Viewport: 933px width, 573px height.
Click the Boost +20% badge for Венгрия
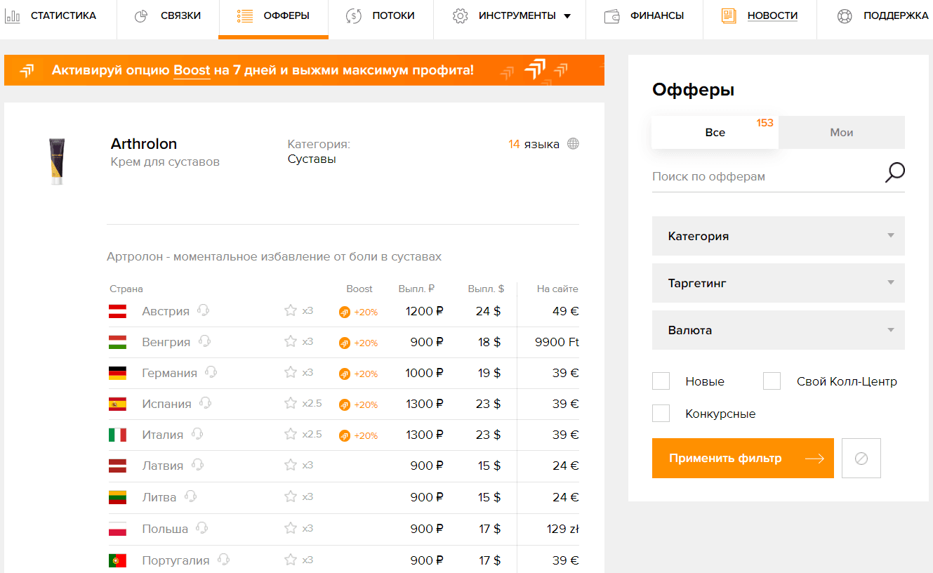(x=358, y=343)
